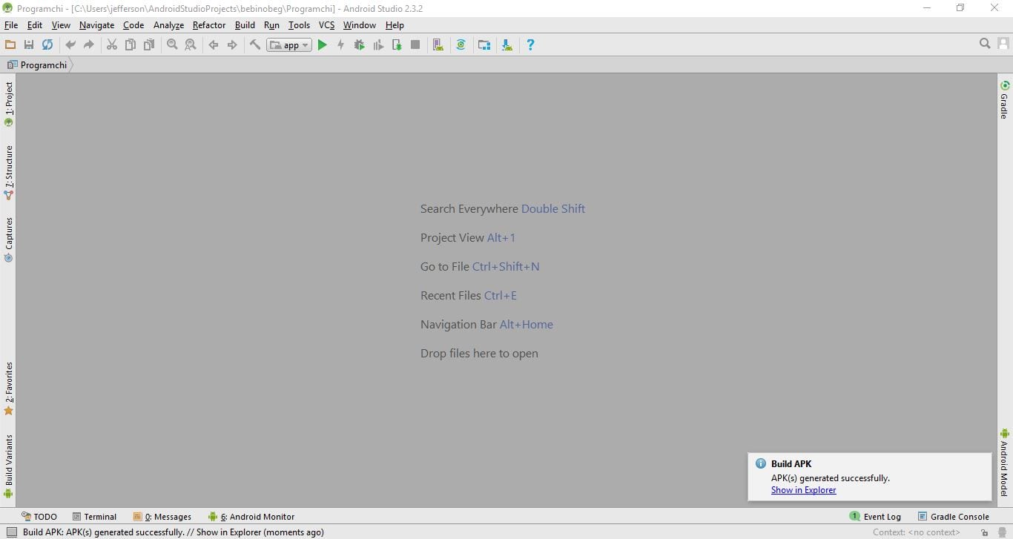
Task: Open the Gradle side panel
Action: pyautogui.click(x=1004, y=99)
